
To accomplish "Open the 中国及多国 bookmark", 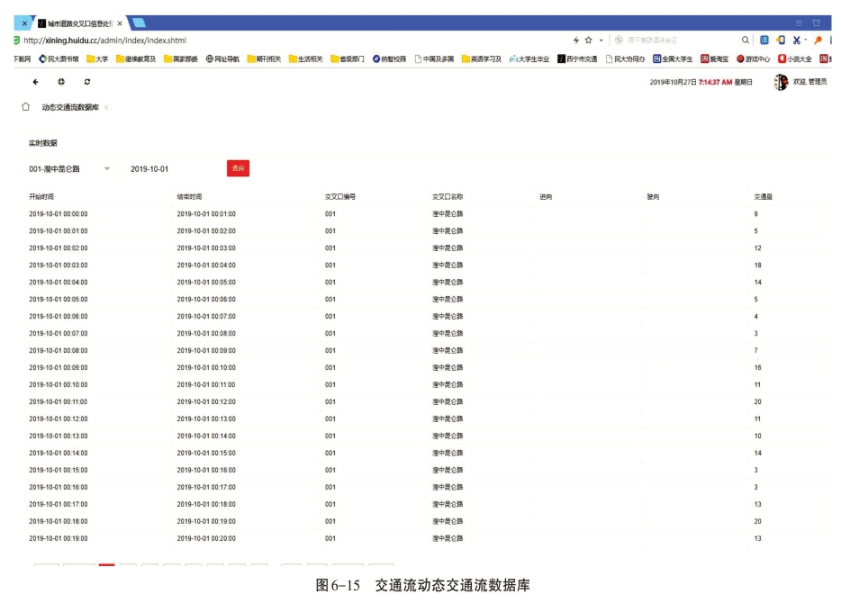I will [434, 59].
